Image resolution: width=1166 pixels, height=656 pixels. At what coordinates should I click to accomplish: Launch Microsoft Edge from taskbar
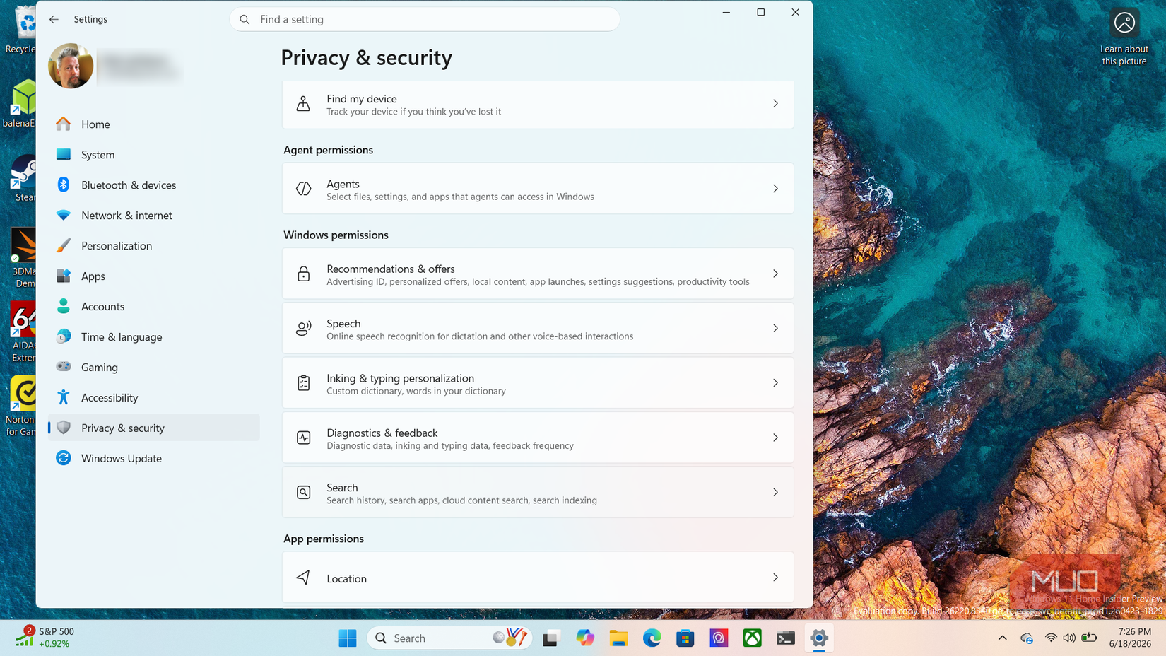click(652, 638)
